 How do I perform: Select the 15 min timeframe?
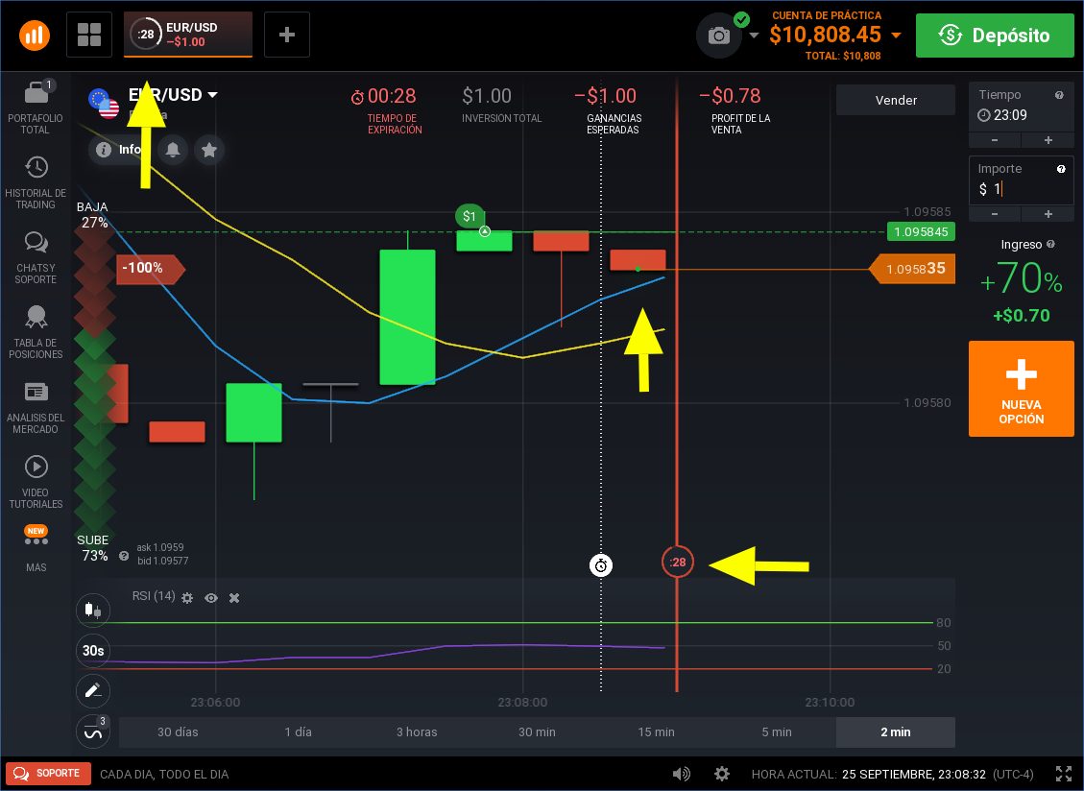656,732
